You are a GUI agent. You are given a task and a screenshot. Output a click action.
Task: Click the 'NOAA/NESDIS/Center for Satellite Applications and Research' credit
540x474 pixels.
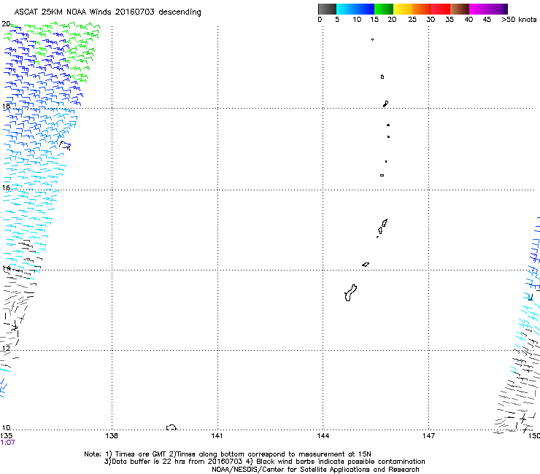315,470
